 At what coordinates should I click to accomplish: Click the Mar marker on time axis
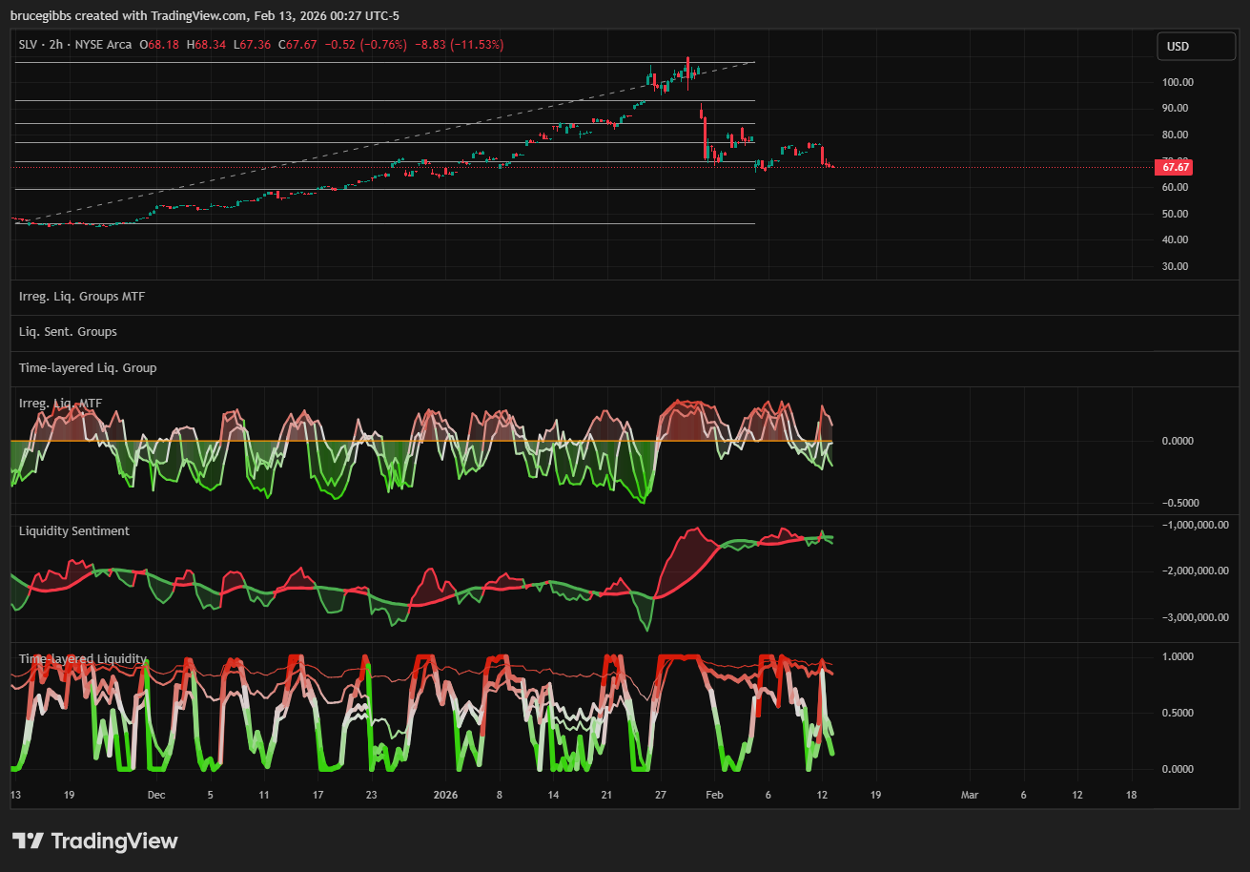tap(970, 795)
